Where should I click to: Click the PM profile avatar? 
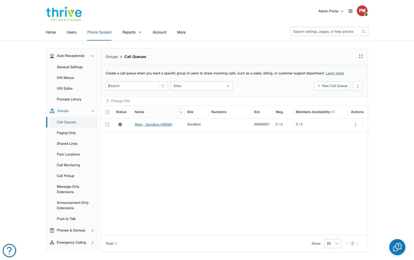[x=362, y=11]
